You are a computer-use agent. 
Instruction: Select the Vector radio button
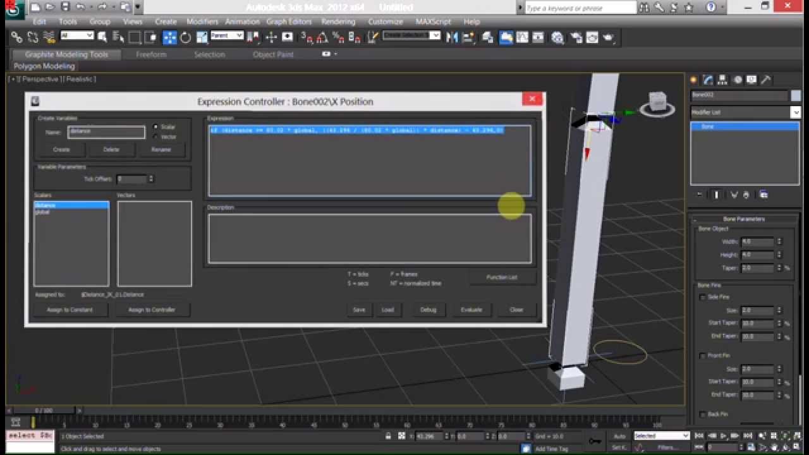[x=155, y=136]
